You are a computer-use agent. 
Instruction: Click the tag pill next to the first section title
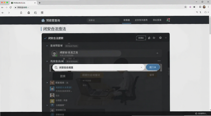(x=71, y=46)
